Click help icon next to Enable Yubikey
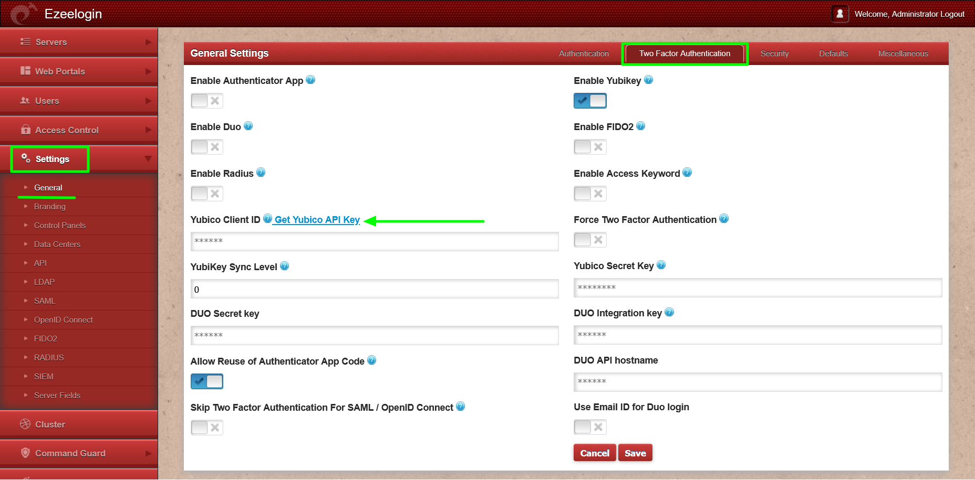 click(x=648, y=80)
